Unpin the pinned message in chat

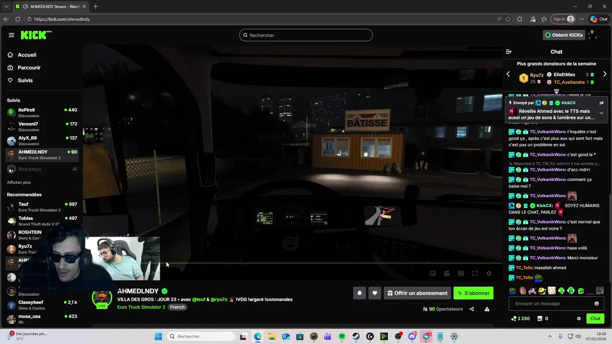601,103
